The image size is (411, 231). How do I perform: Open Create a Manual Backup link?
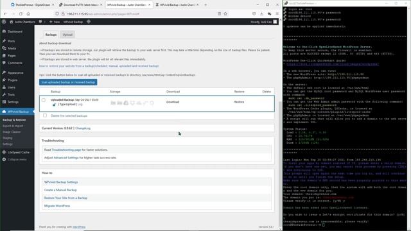60,190
